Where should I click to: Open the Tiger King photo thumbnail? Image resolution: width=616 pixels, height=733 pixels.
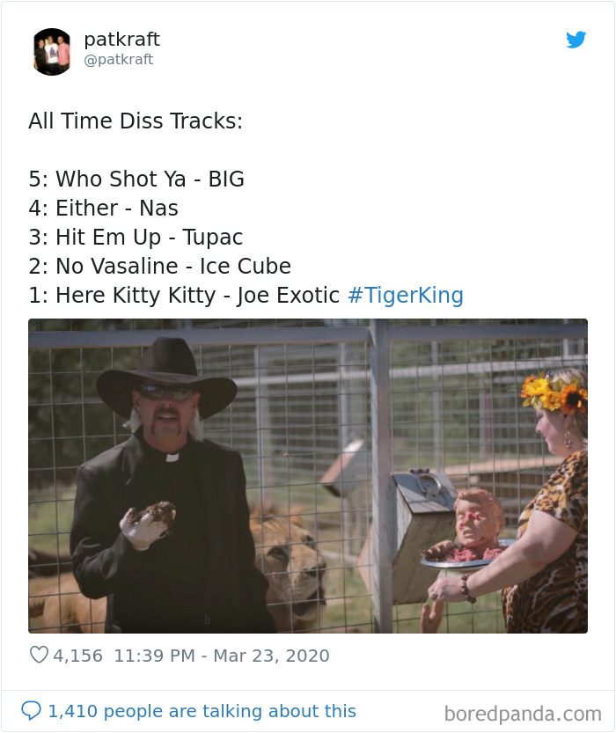308,475
